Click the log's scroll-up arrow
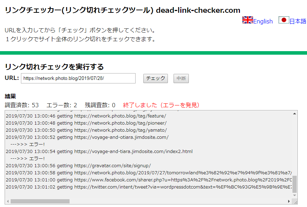Image resolution: width=307 pixels, height=207 pixels. click(x=294, y=114)
